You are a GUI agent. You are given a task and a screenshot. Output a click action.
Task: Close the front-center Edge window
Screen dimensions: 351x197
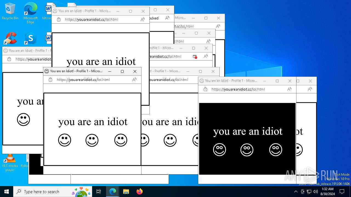pyautogui.click(x=135, y=71)
